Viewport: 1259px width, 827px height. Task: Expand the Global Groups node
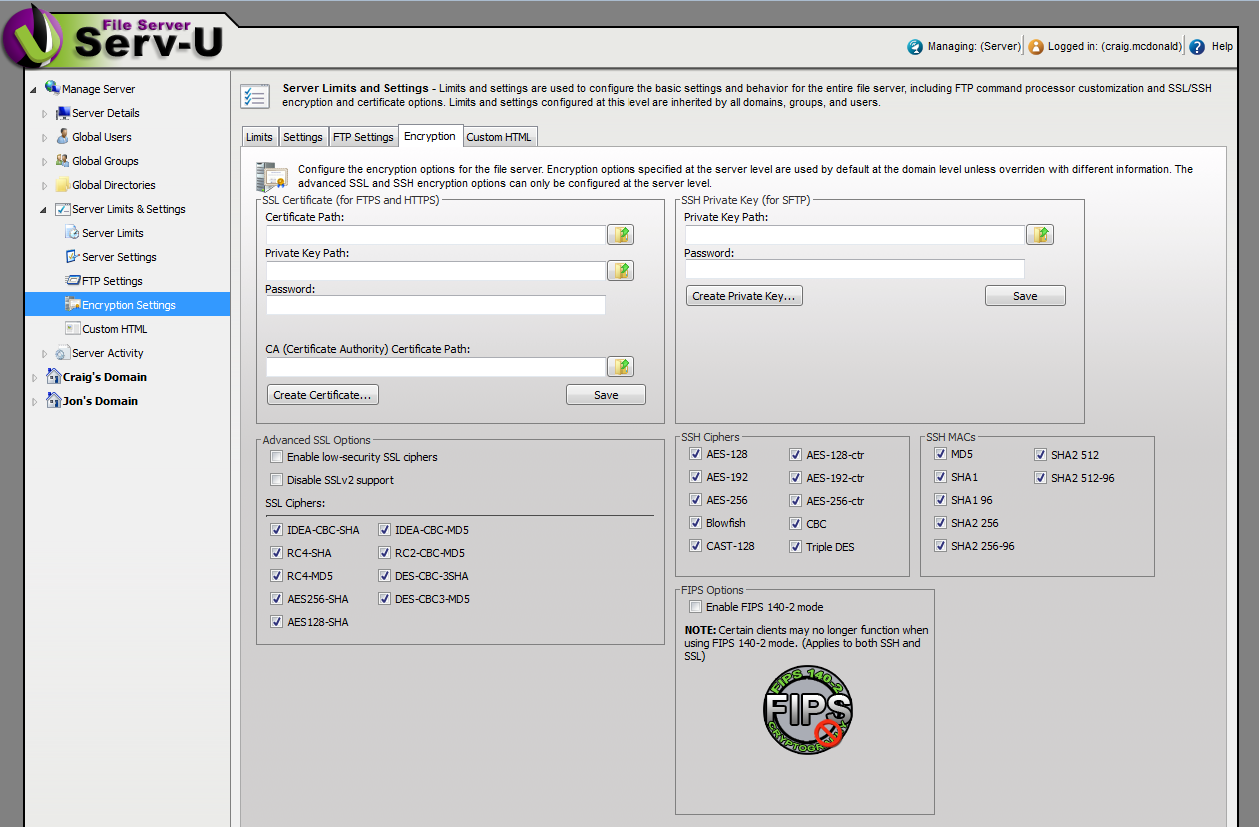pyautogui.click(x=44, y=161)
